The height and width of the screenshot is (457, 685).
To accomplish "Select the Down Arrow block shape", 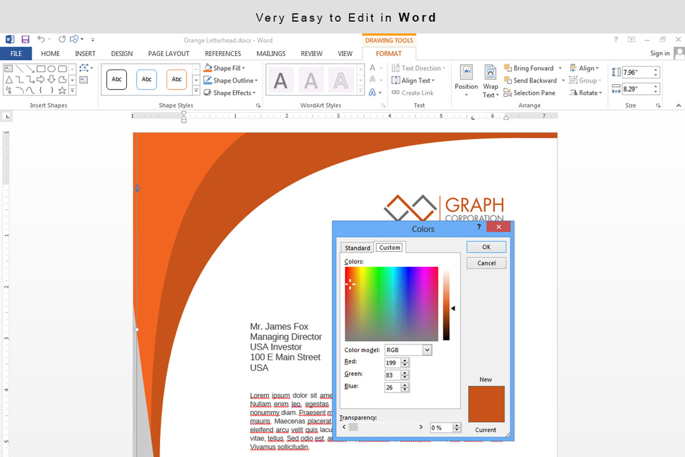I will click(x=51, y=79).
